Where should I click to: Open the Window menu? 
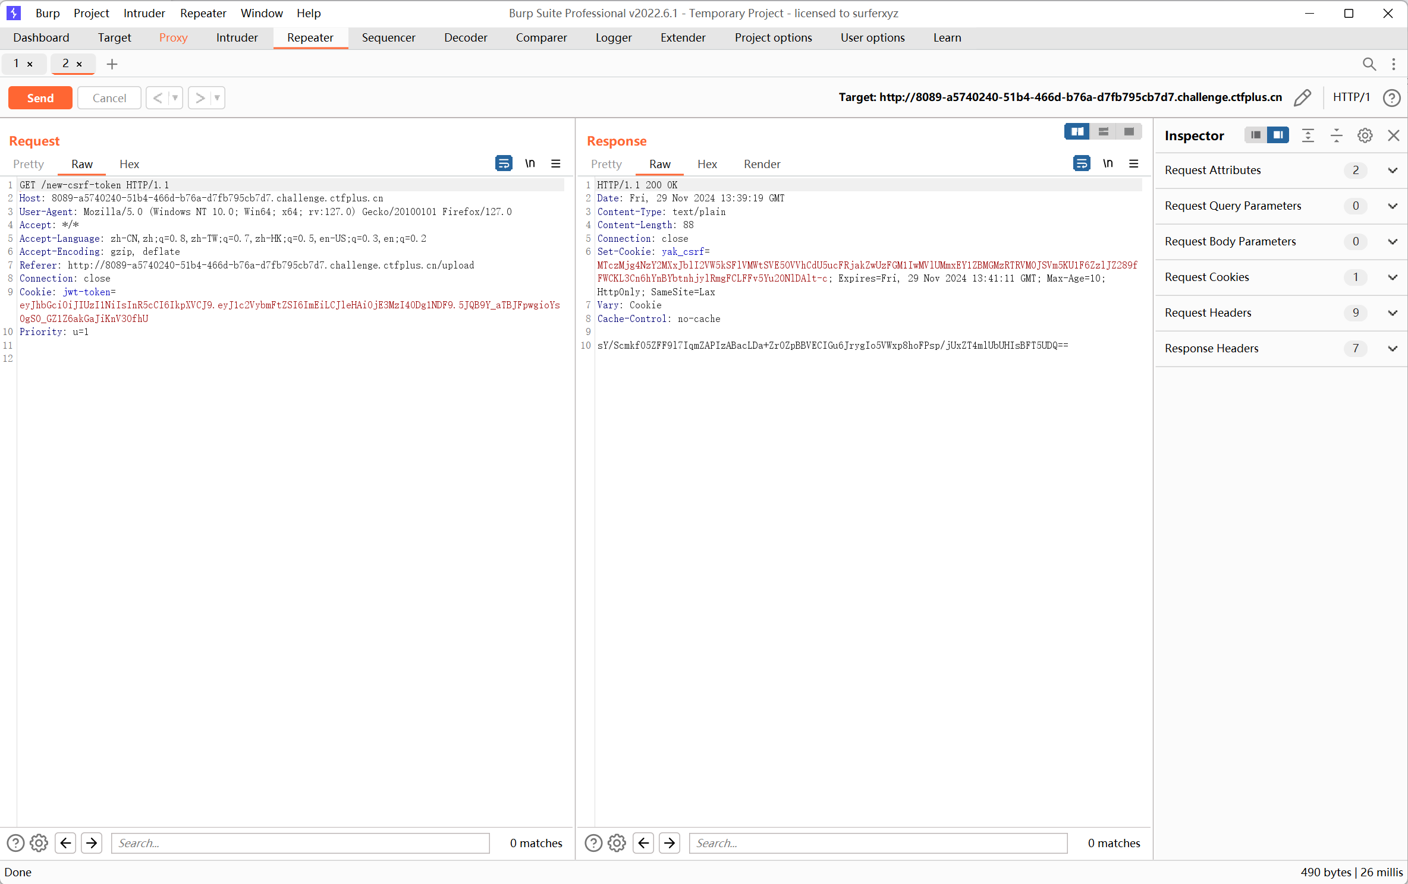(262, 13)
